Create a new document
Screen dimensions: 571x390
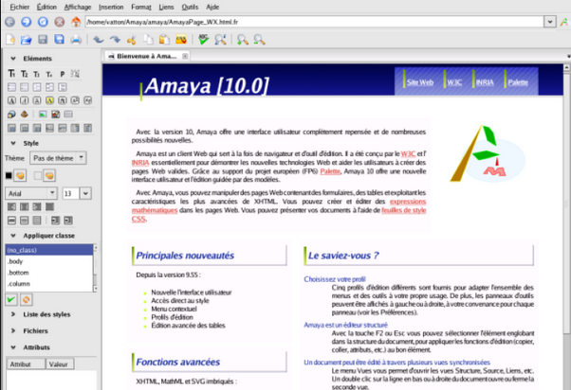tap(10, 39)
